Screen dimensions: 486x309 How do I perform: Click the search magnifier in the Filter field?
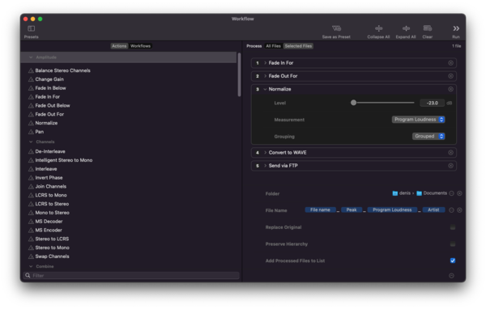point(28,275)
